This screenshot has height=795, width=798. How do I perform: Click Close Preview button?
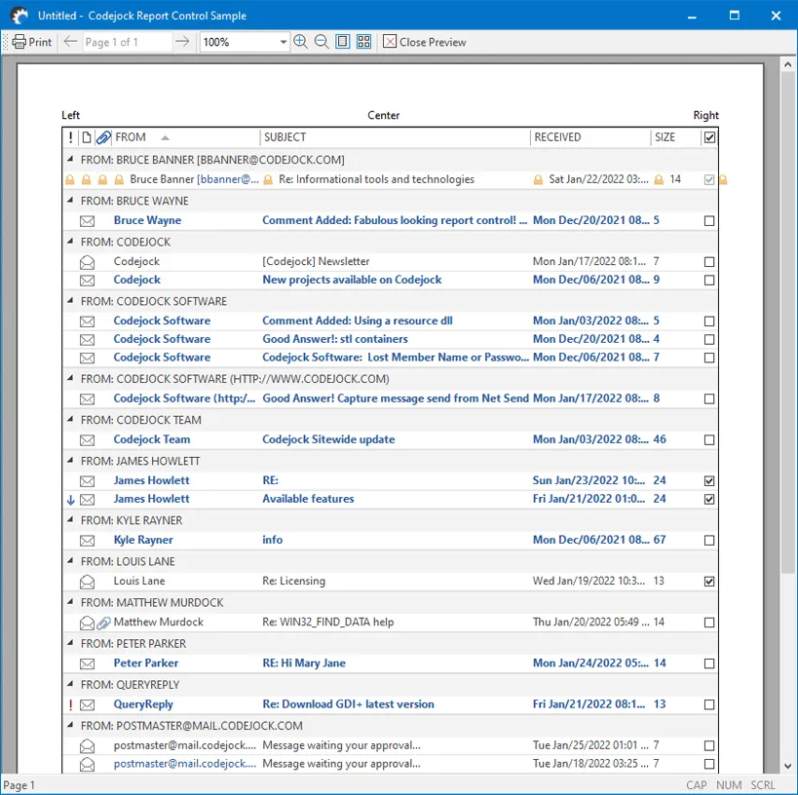424,42
